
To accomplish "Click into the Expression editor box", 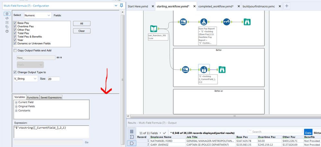I will tap(51, 132).
